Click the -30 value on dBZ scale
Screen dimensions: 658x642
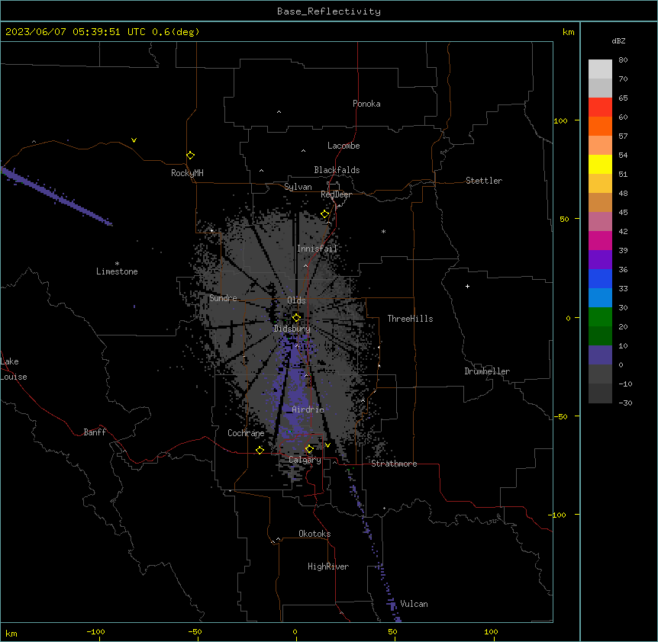point(625,403)
